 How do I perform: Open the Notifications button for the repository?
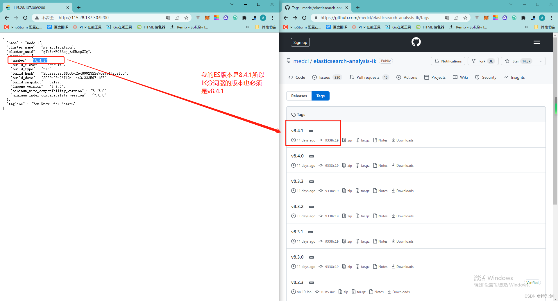pos(448,61)
